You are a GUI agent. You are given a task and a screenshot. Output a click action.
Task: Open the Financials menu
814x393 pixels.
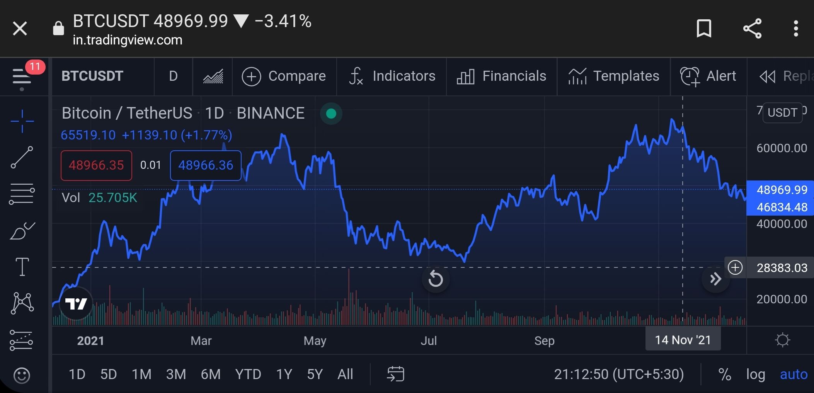tap(501, 76)
